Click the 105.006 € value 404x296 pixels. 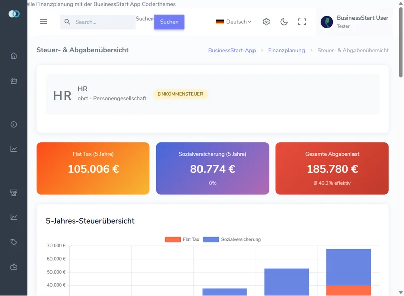[x=93, y=169]
